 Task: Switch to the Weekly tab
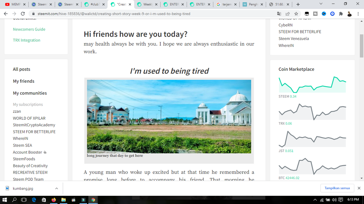(147, 4)
